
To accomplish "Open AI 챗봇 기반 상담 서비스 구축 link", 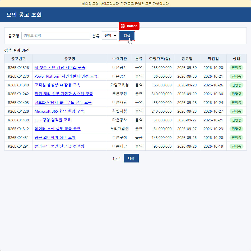I will click(60, 67).
